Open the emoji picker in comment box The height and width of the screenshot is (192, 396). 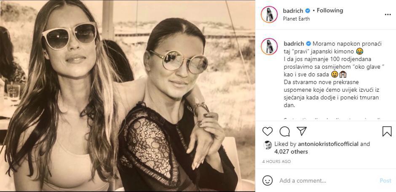coord(268,181)
